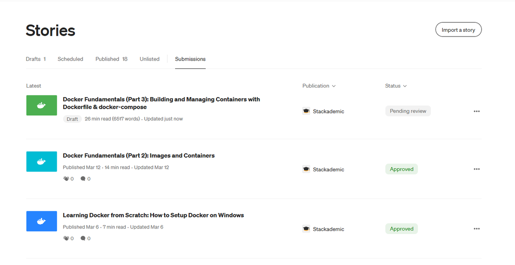Click Stackademic logo in Learning Docker row
This screenshot has width=515, height=265.
[x=306, y=229]
